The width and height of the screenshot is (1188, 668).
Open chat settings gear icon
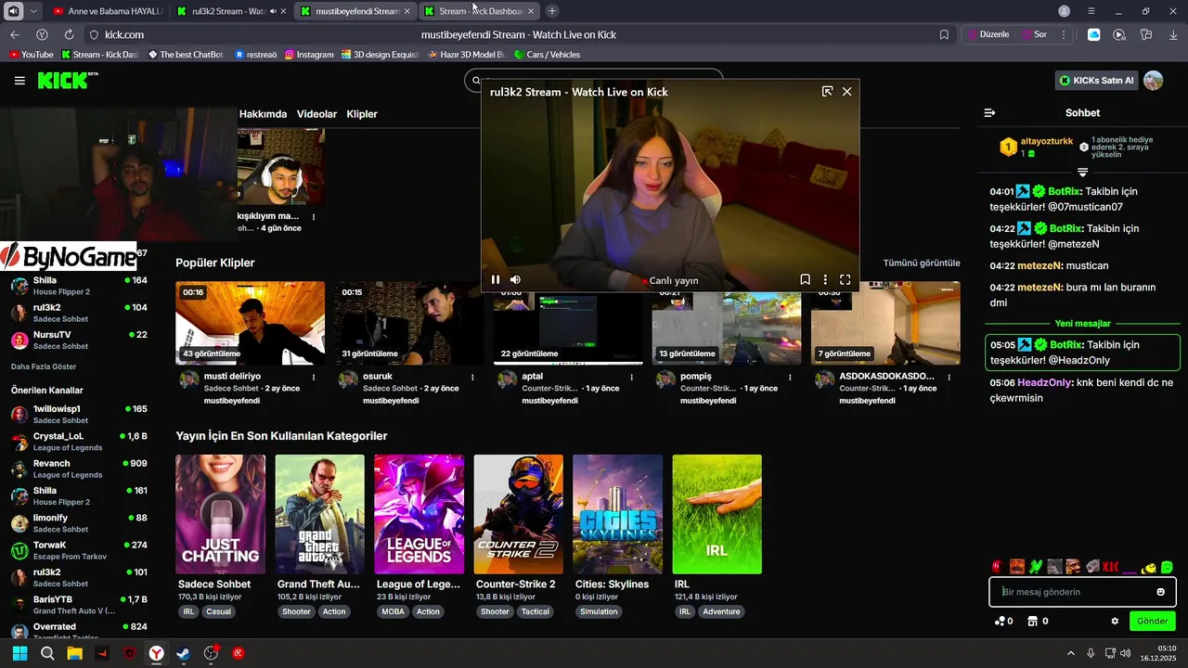click(x=1115, y=622)
